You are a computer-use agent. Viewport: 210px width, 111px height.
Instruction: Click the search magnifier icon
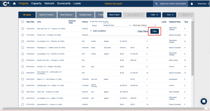[x=156, y=4]
